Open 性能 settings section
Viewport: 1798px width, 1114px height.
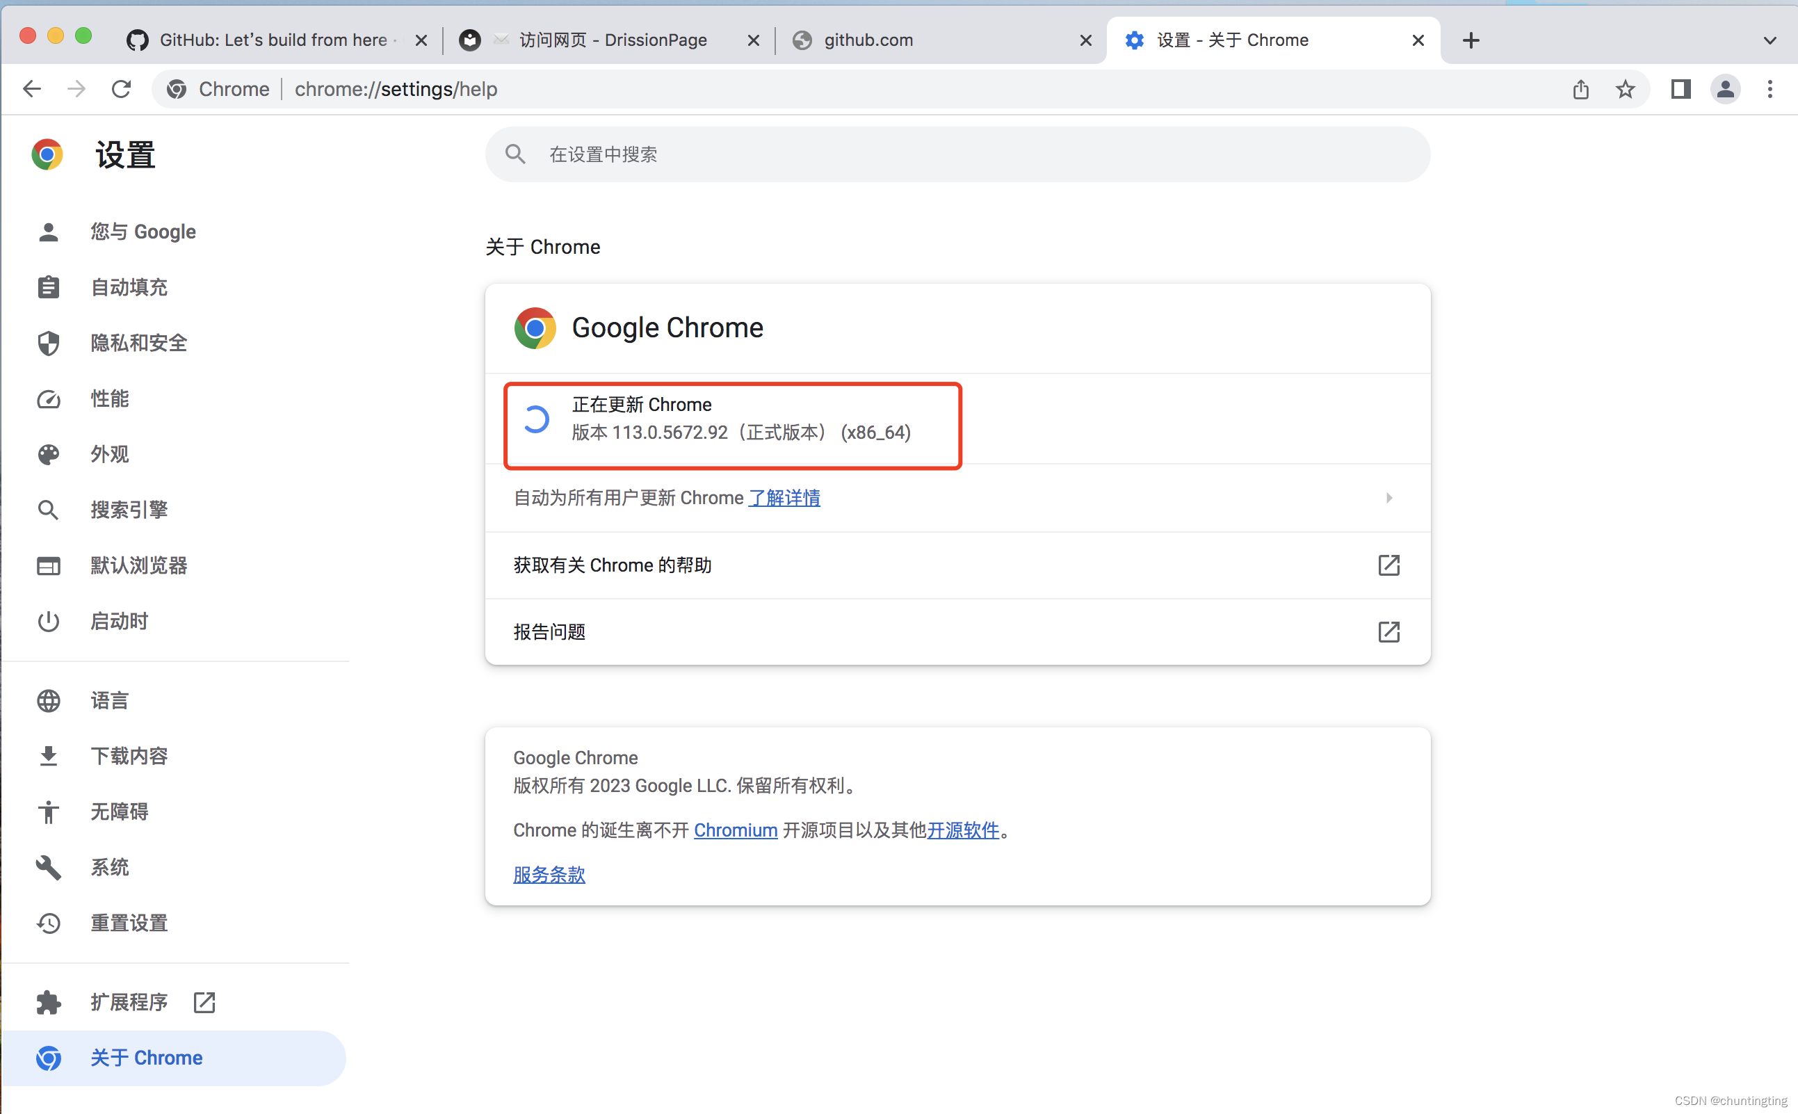110,398
